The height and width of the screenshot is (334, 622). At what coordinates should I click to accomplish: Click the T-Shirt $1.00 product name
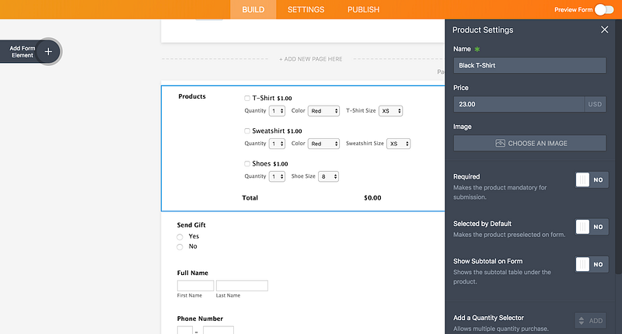(x=272, y=98)
